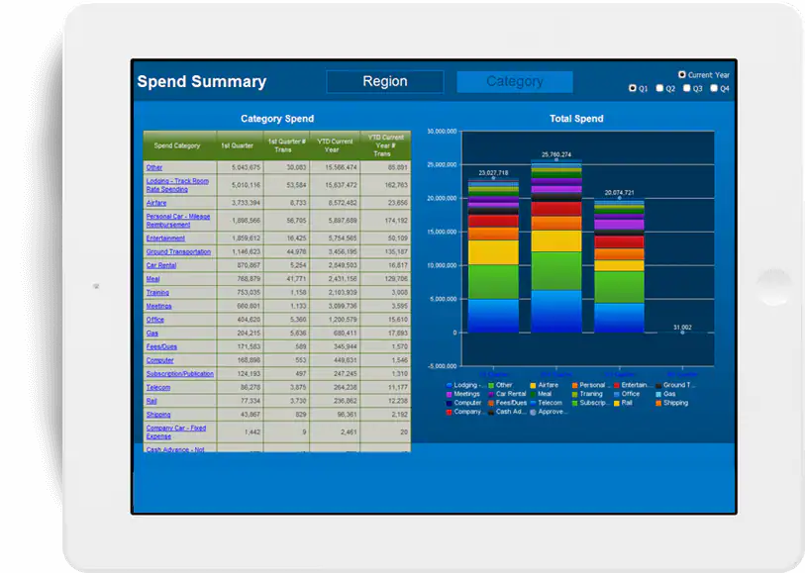Click the Lodging legend marker
The width and height of the screenshot is (805, 573).
[450, 383]
